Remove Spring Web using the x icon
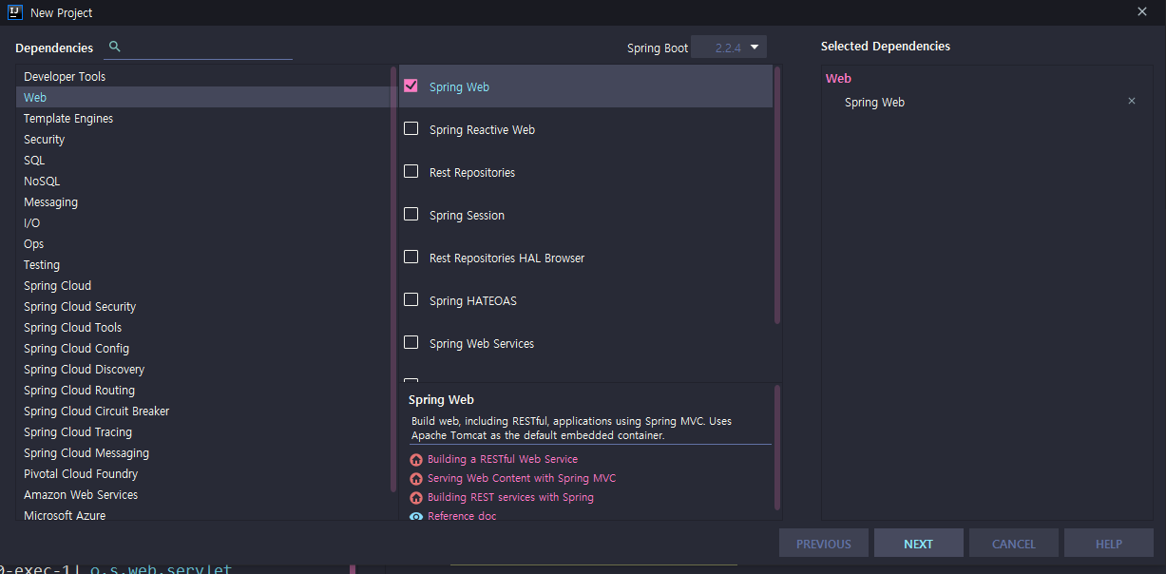 tap(1131, 101)
